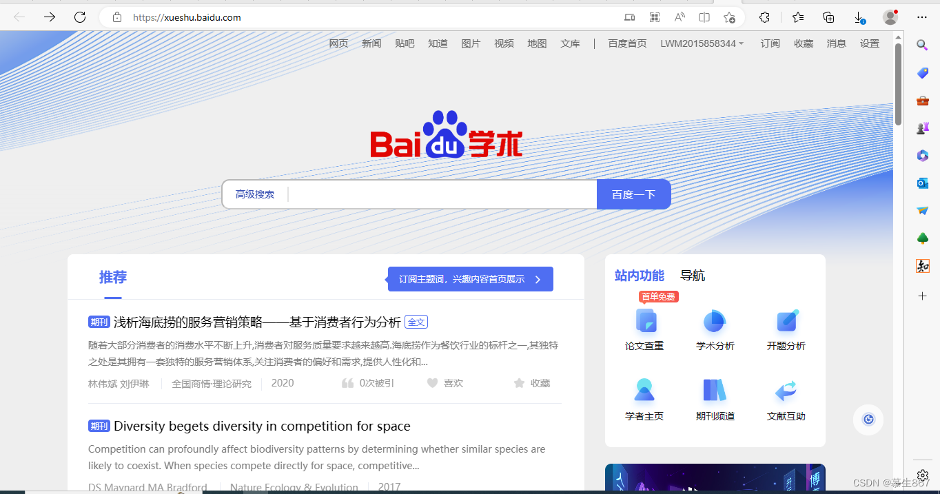940x494 pixels.
Task: Click the Baidu 学术 logo
Action: (x=446, y=134)
